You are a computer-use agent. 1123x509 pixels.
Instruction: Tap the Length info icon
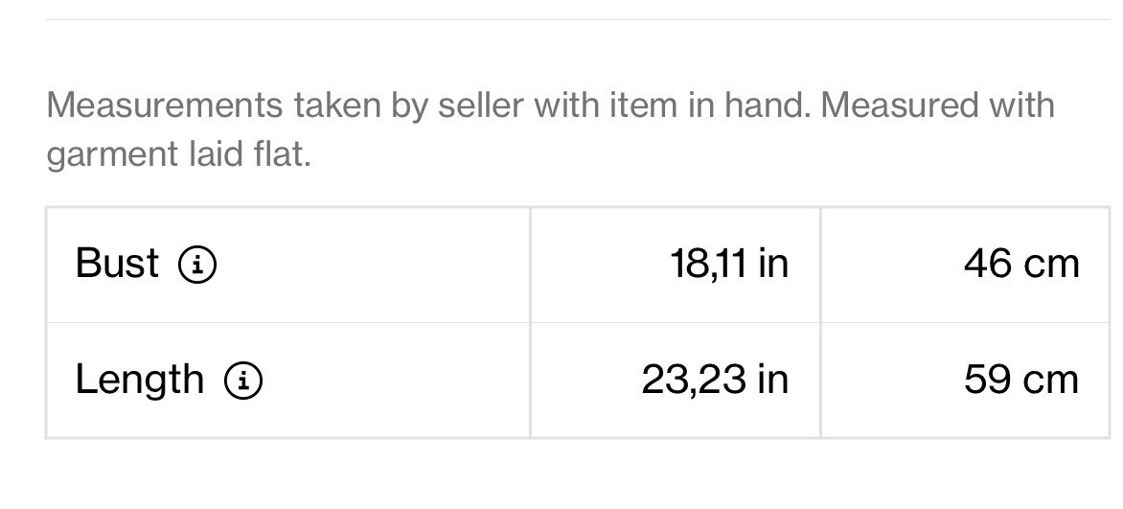pyautogui.click(x=243, y=381)
